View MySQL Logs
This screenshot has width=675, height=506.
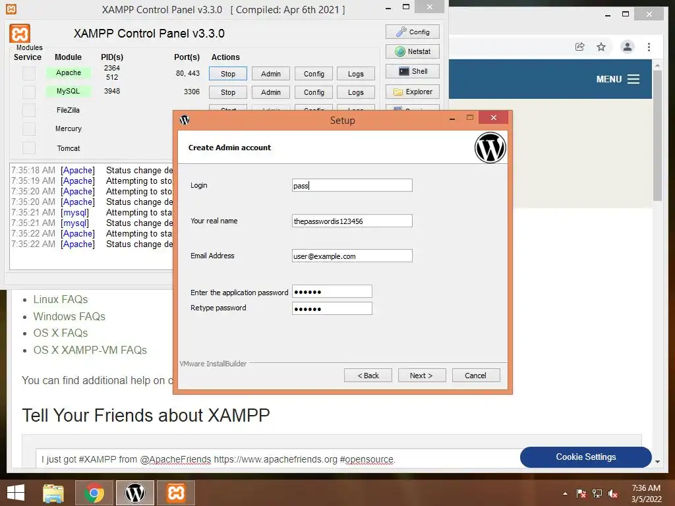click(355, 92)
